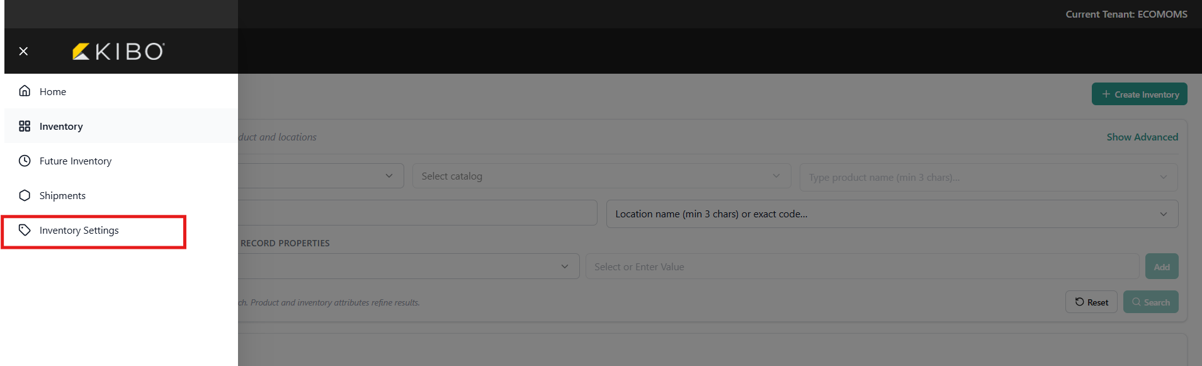Open the Shipments page
Viewport: 1202px width, 366px height.
click(121, 195)
